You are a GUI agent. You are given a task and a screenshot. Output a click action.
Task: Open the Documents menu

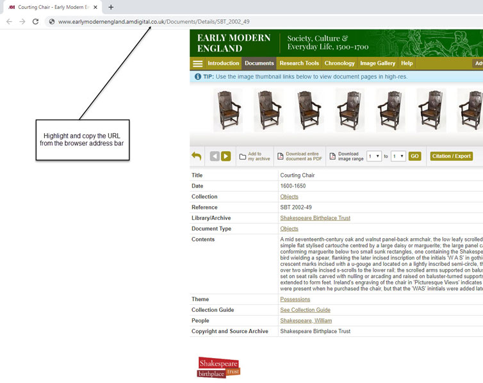pyautogui.click(x=259, y=63)
